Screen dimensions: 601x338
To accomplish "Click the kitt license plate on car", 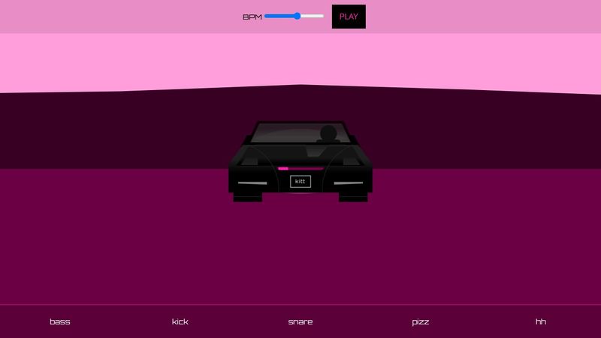I will click(300, 181).
